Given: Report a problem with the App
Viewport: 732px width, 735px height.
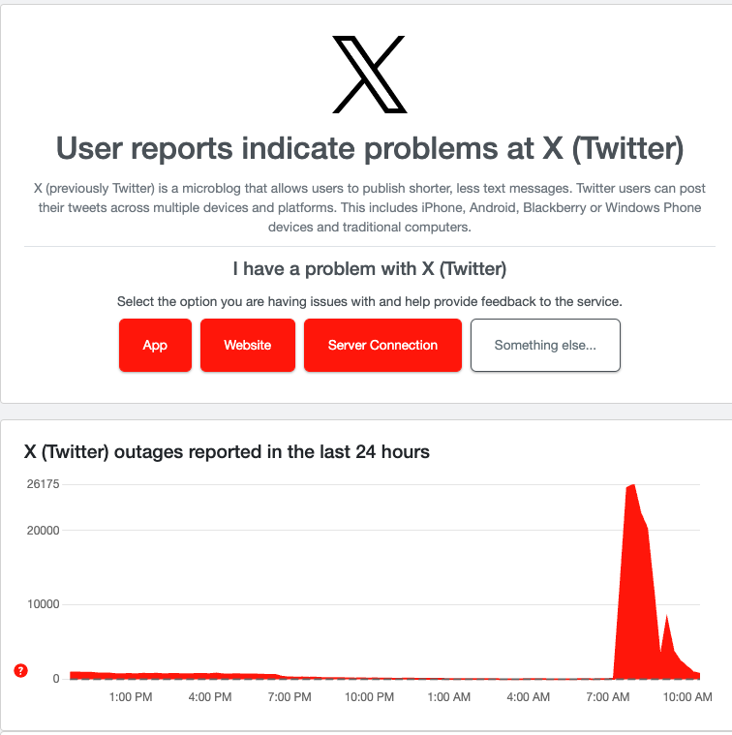Looking at the screenshot, I should pyautogui.click(x=155, y=346).
